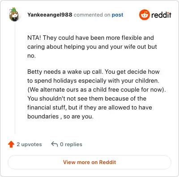Image resolution: width=179 pixels, height=177 pixels.
Task: Click the reply arrow icon
Action: [x=55, y=144]
